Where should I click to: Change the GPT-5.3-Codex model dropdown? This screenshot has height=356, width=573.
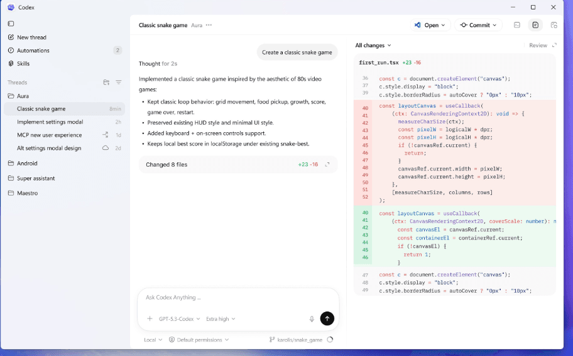pos(180,319)
